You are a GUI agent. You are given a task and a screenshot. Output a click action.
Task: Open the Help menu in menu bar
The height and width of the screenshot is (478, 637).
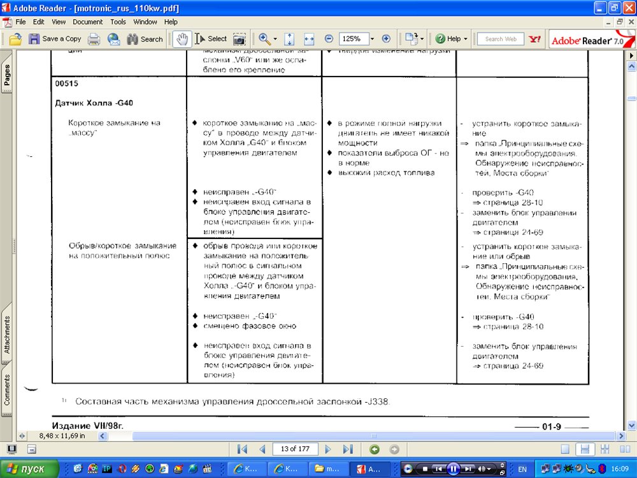(171, 22)
